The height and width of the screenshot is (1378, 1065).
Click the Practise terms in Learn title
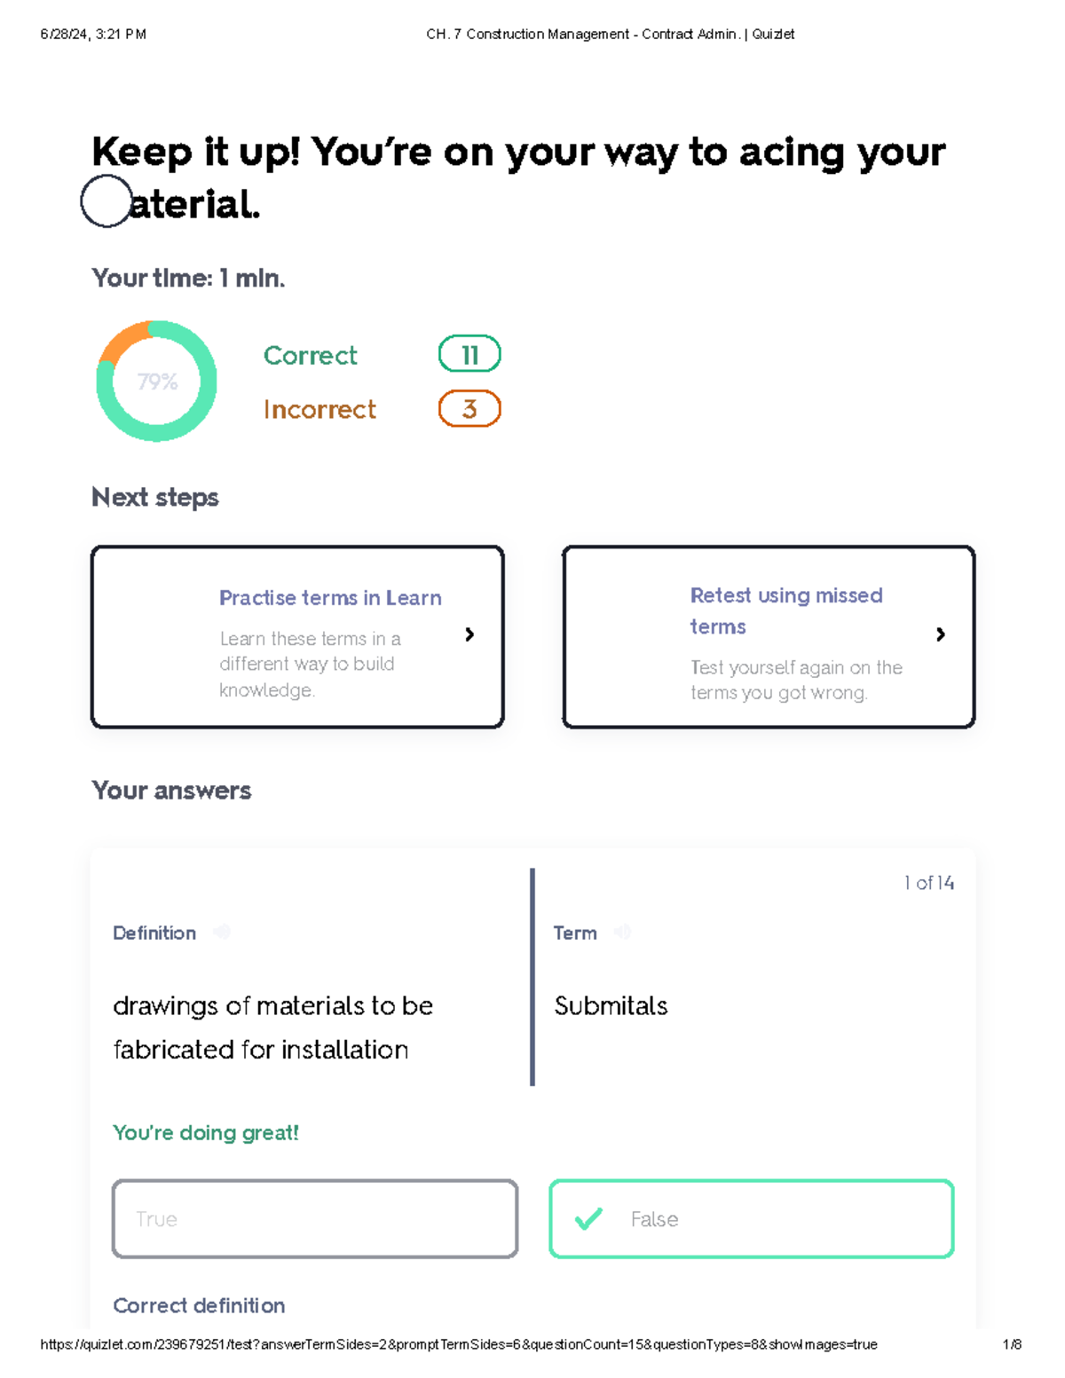click(x=330, y=598)
